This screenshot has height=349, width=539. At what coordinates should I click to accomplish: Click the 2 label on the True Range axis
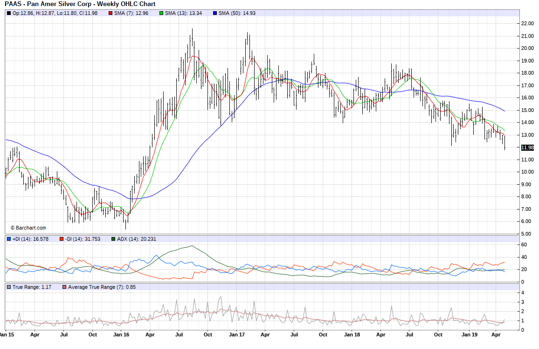click(x=523, y=312)
